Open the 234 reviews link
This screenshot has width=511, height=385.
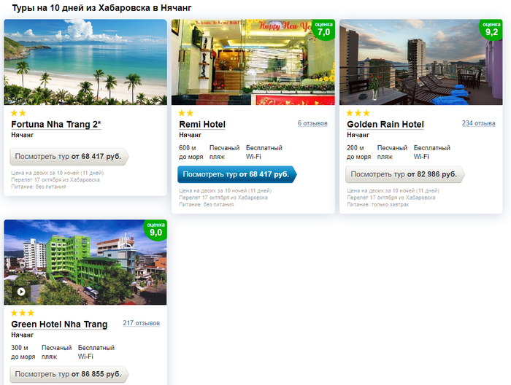[x=478, y=123]
